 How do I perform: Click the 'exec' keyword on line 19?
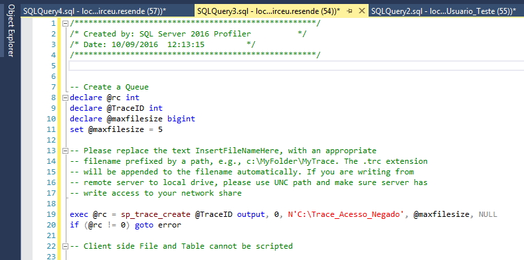(x=79, y=214)
